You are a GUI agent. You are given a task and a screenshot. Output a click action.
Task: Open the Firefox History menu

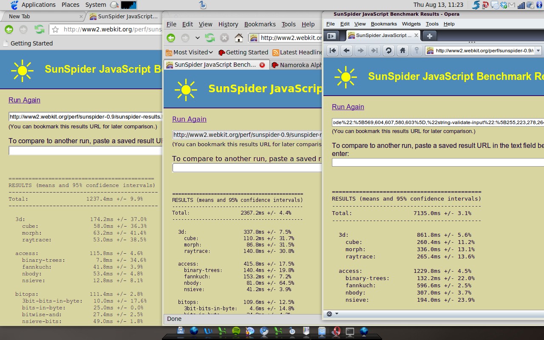pos(228,24)
